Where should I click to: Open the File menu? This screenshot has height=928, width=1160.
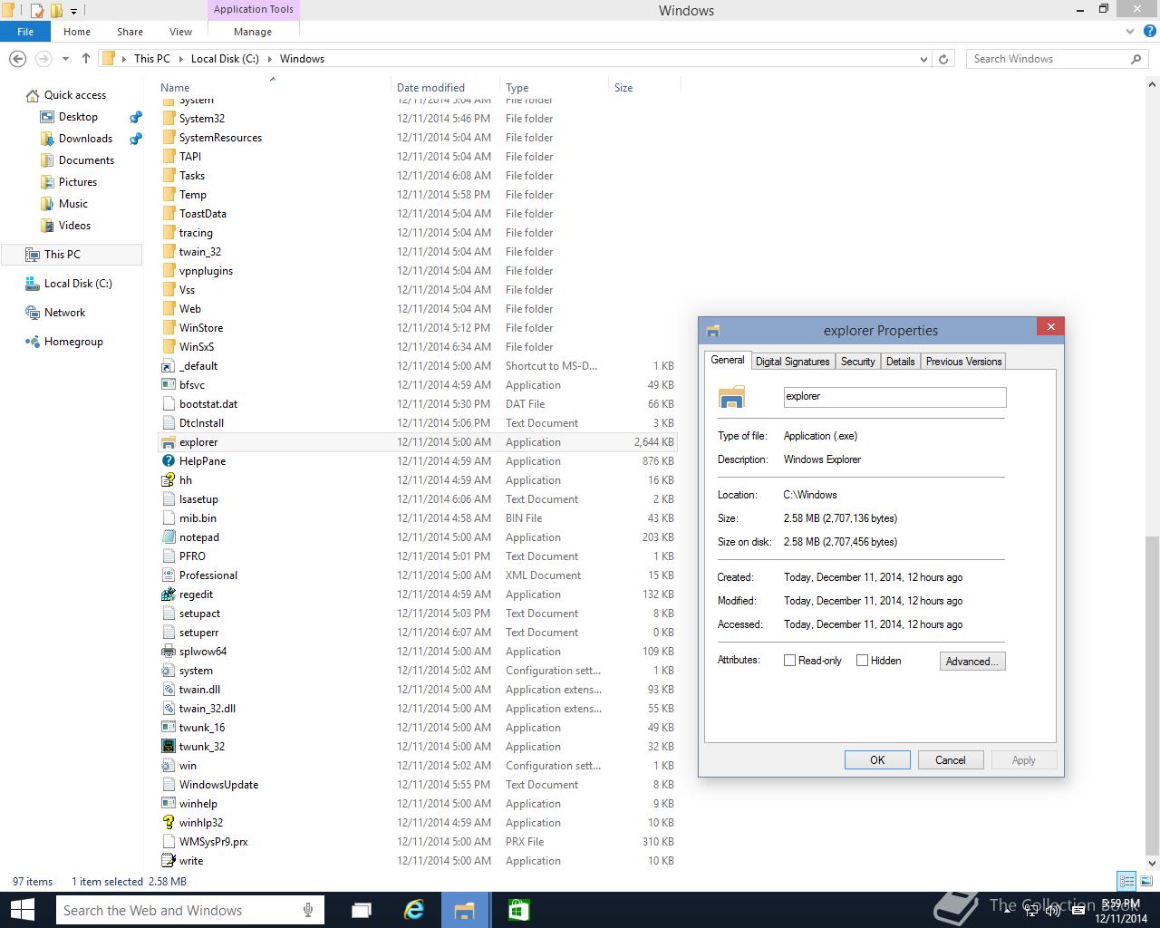point(25,31)
